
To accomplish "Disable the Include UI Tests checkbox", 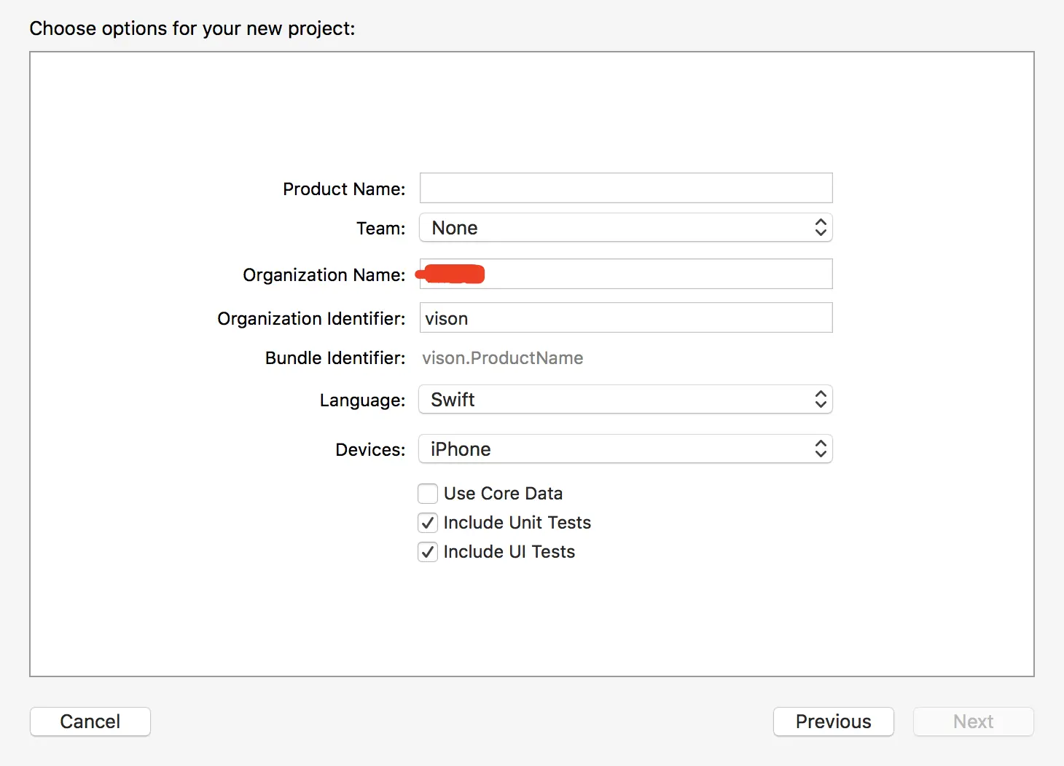I will pos(428,552).
